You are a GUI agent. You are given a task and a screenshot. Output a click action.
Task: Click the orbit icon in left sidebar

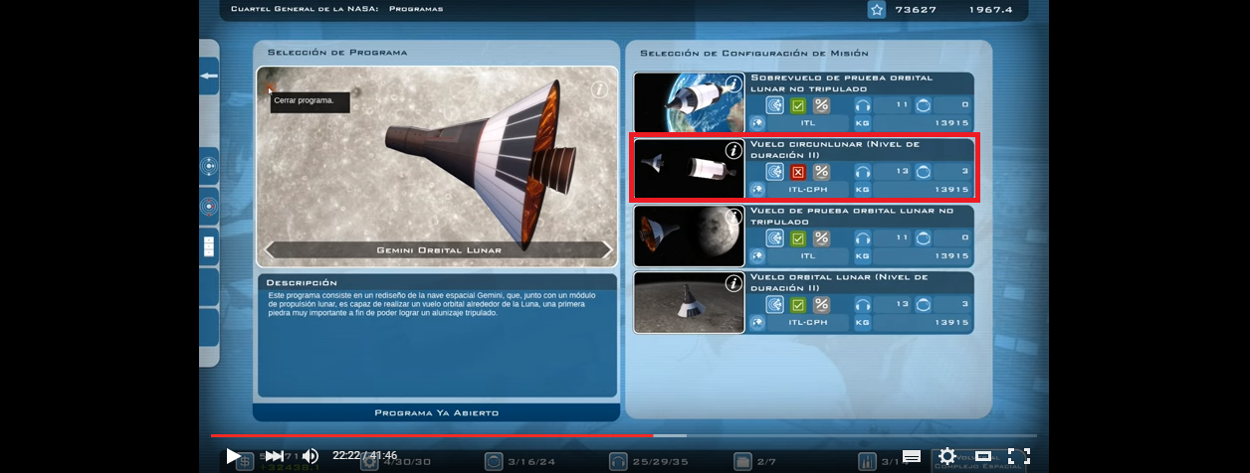[x=209, y=167]
